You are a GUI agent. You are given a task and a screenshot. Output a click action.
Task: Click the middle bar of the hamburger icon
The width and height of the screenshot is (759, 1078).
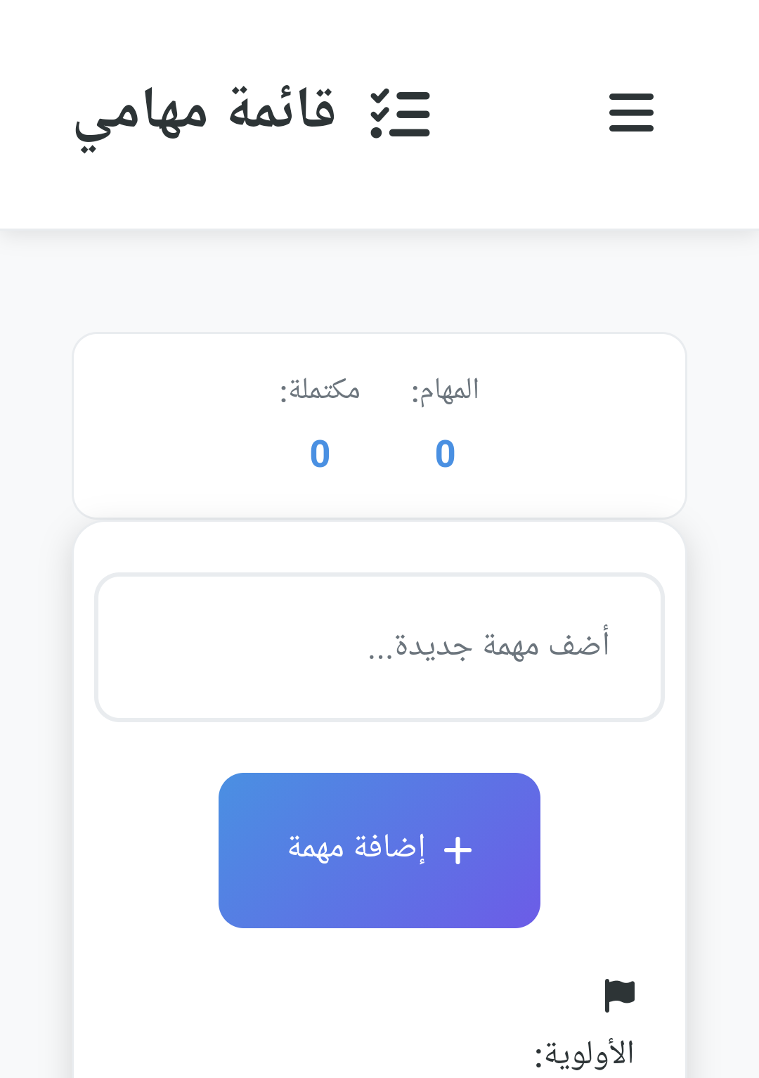[631, 113]
